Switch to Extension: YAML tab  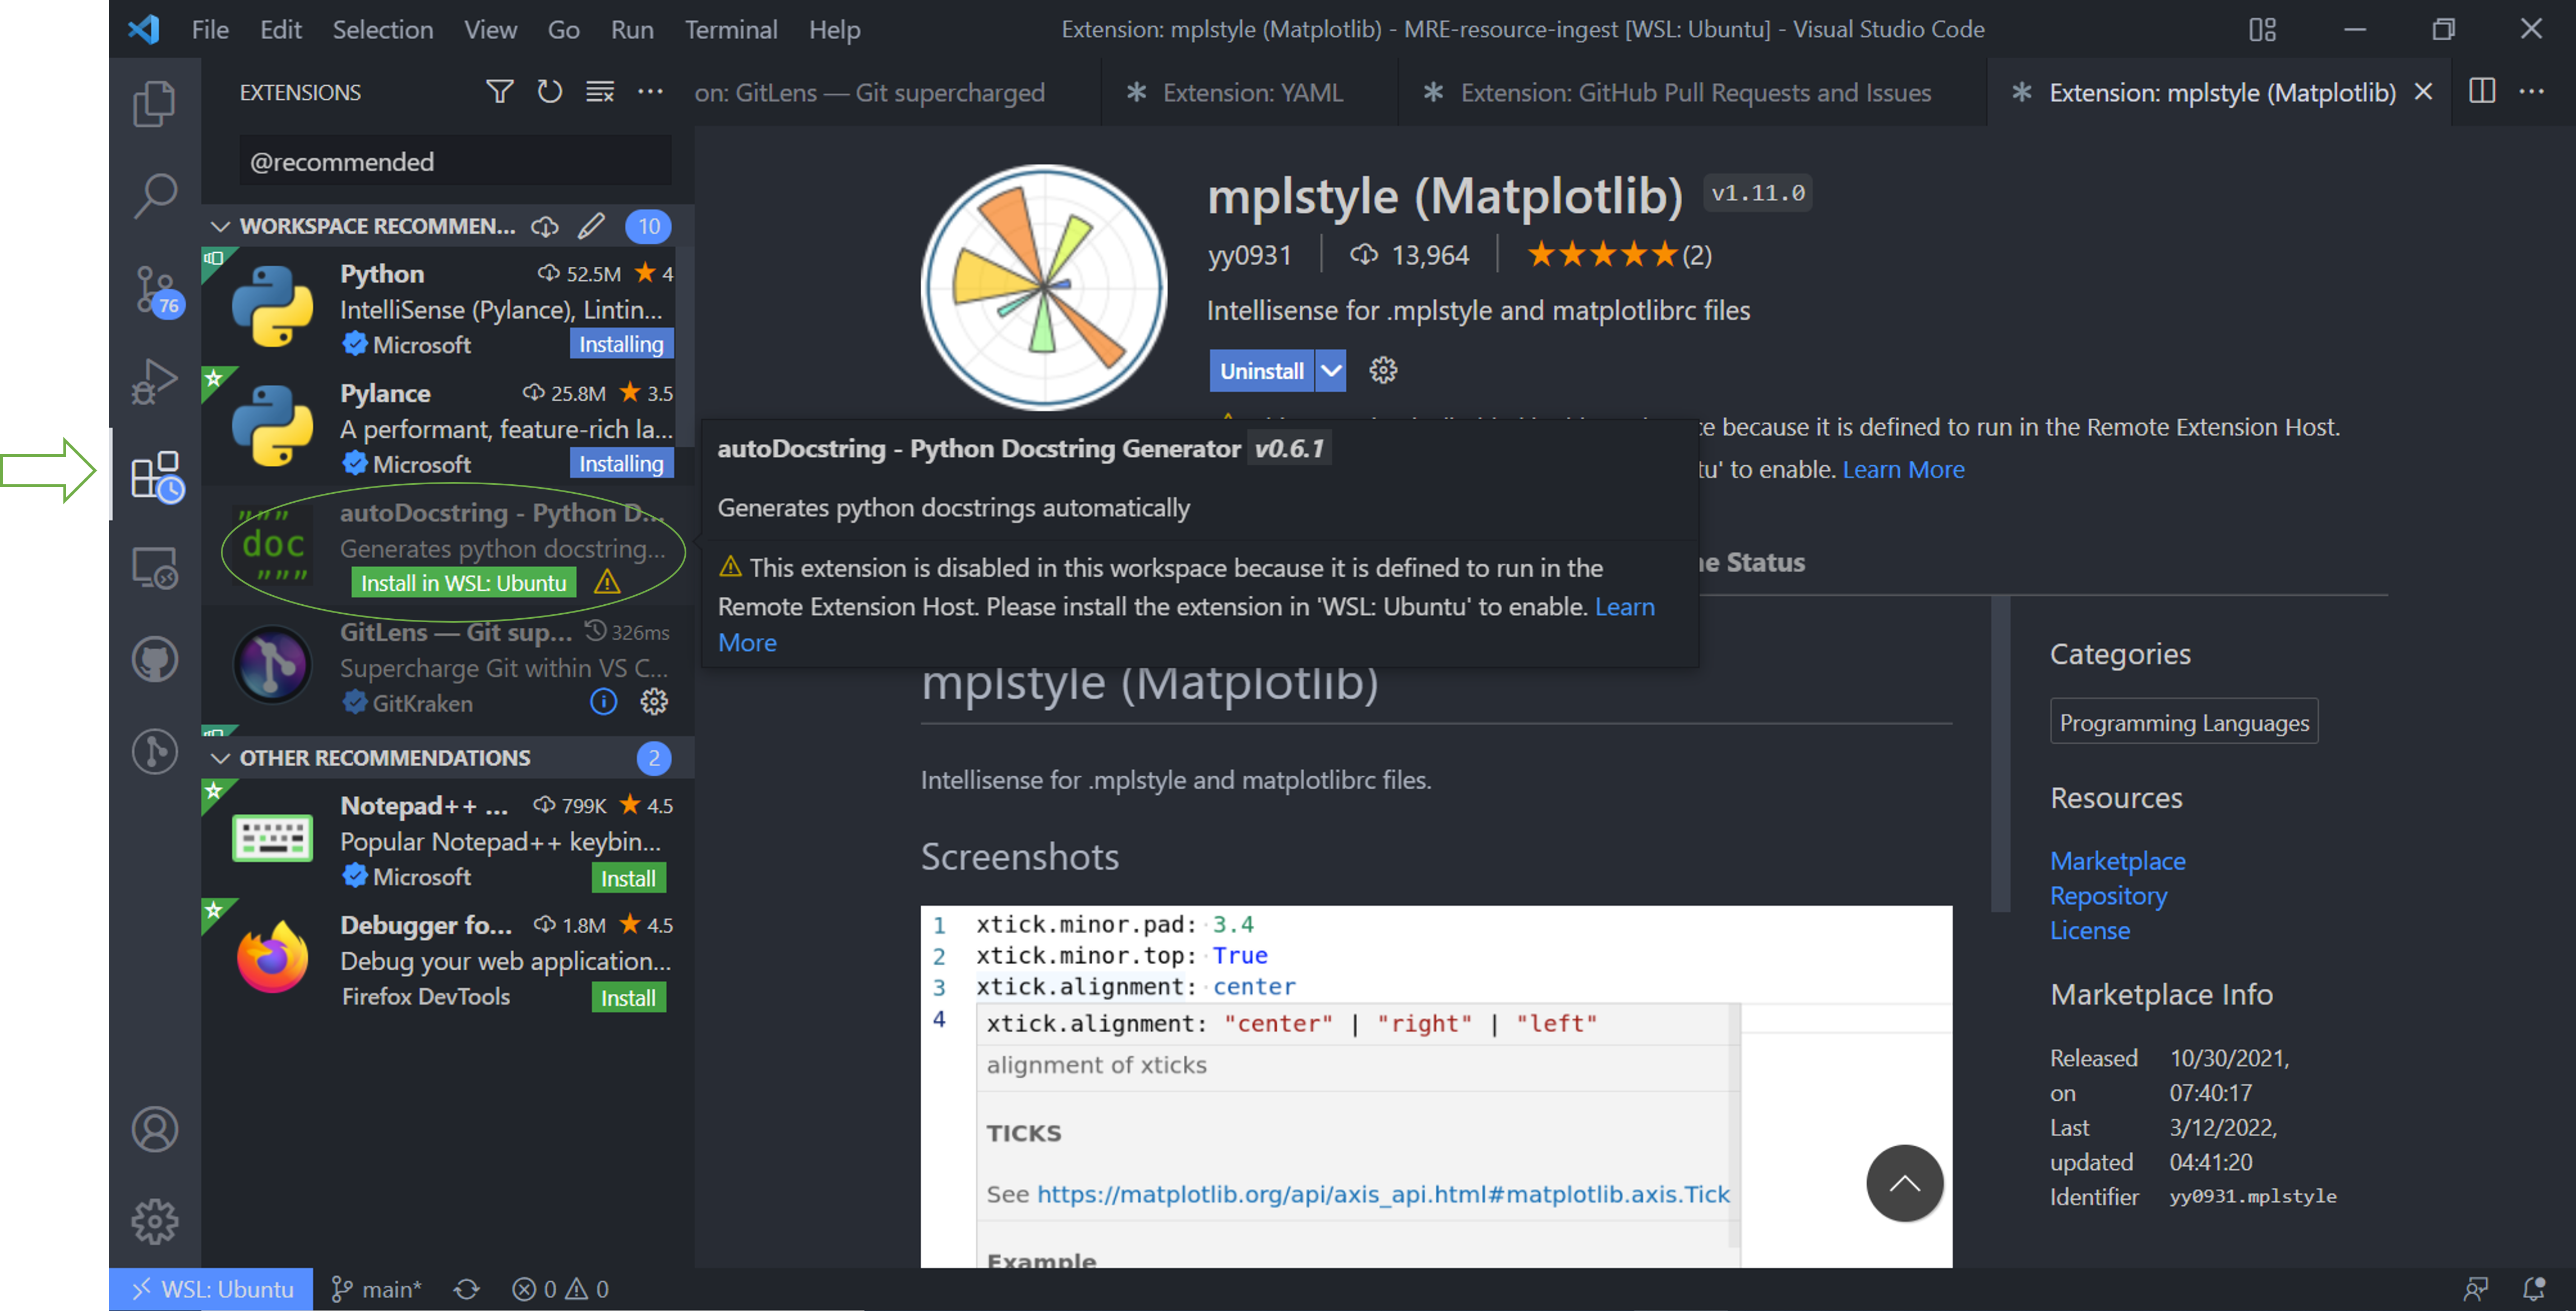(1250, 92)
